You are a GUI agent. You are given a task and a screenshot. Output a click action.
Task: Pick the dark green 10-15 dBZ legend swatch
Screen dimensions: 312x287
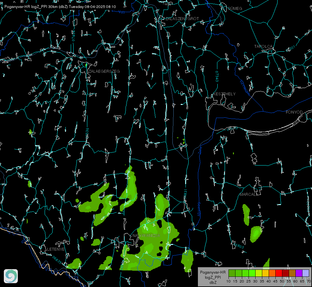point(232,273)
